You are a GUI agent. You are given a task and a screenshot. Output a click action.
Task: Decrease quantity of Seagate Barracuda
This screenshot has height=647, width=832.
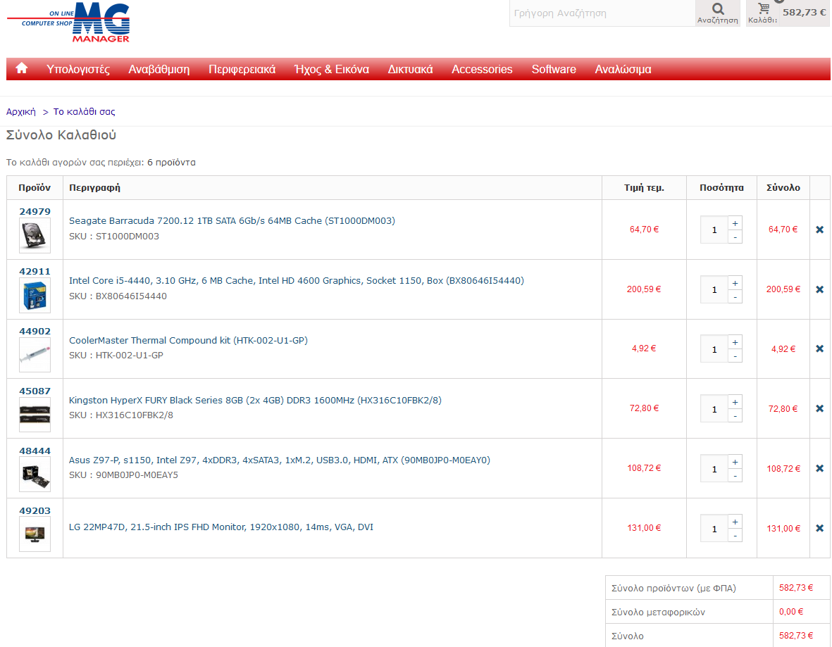(735, 237)
